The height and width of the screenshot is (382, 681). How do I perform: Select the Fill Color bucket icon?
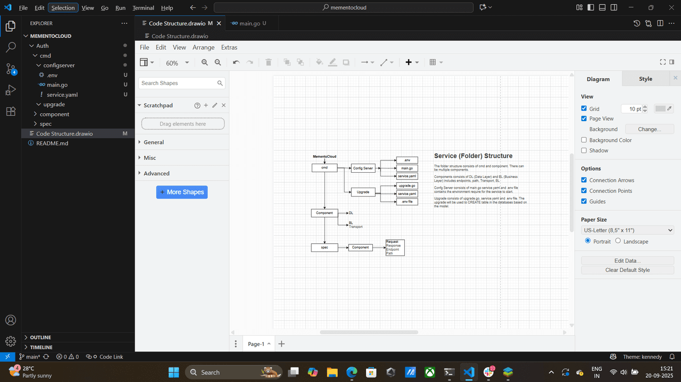[319, 63]
